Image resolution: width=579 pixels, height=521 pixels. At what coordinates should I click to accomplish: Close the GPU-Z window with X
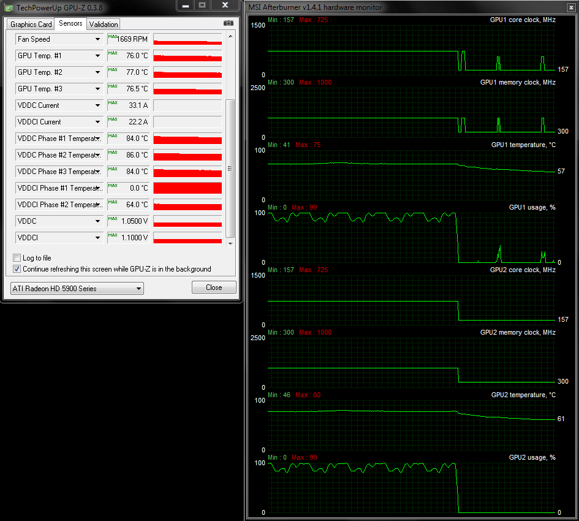225,5
